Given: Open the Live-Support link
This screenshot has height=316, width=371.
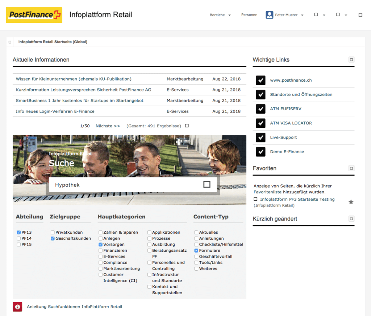Looking at the screenshot, I should pyautogui.click(x=283, y=138).
